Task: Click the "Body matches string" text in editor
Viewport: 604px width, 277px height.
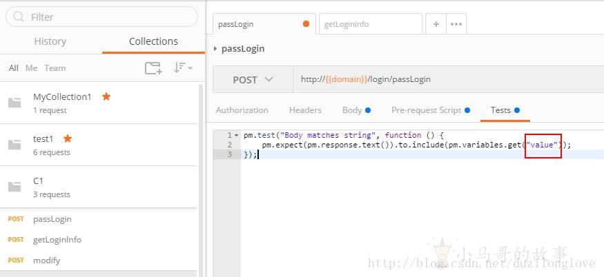Action: tap(329, 135)
